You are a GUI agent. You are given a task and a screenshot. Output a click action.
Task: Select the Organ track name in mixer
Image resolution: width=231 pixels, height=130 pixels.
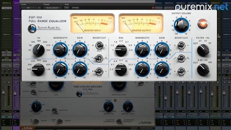(x=169, y=117)
